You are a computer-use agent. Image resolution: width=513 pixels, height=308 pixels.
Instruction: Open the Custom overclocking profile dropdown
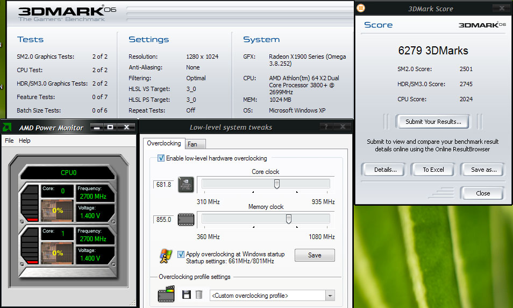point(330,296)
